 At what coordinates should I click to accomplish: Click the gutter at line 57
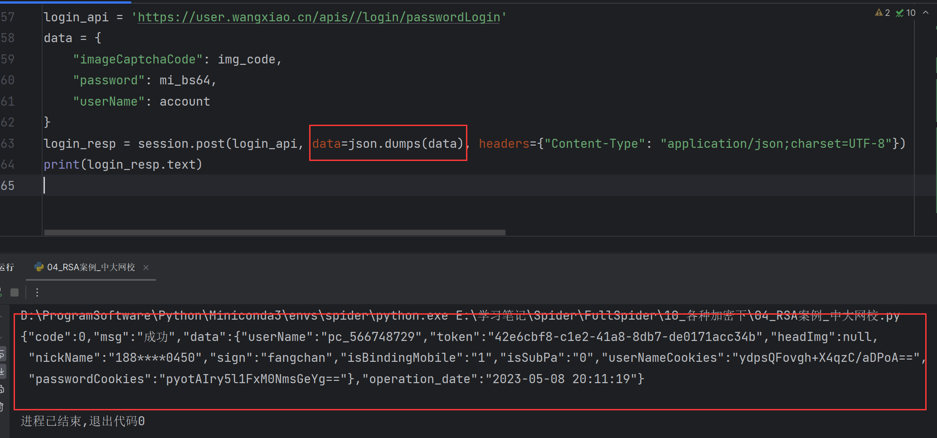(x=8, y=17)
